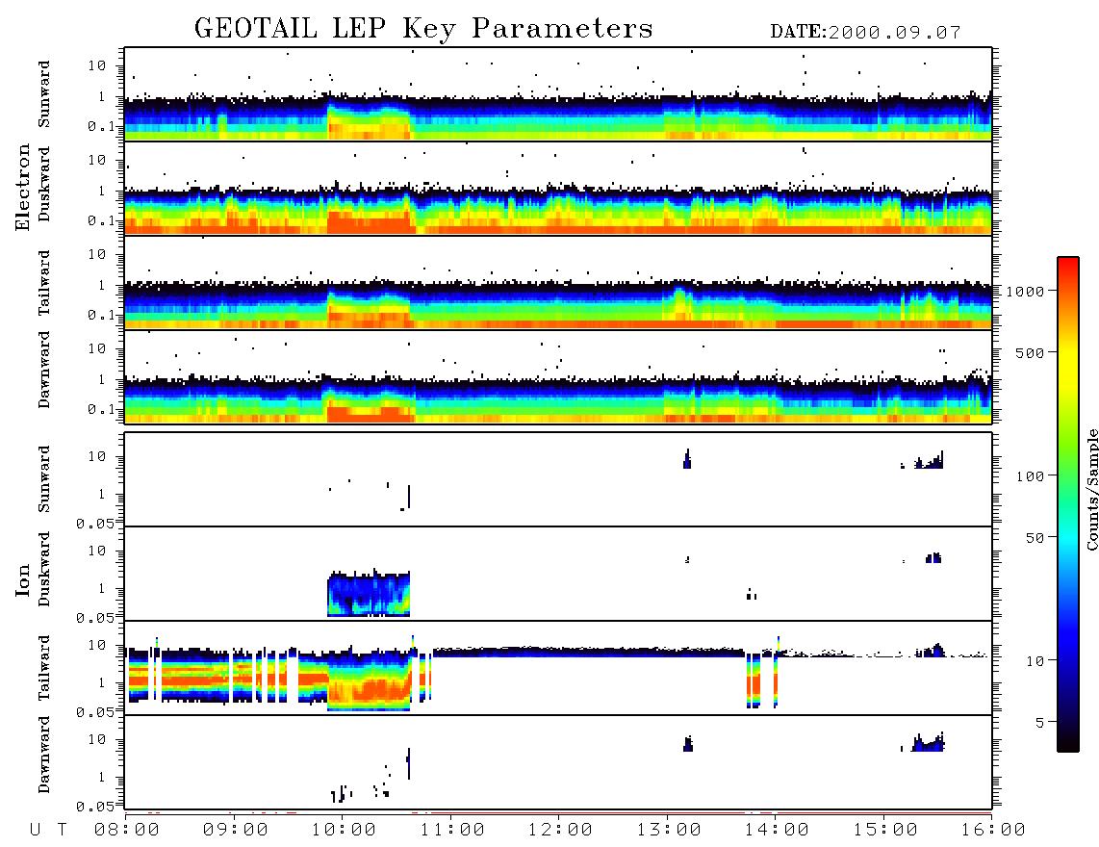Click the Counts/Sample colorbar title
The image size is (1099, 847).
[1091, 489]
